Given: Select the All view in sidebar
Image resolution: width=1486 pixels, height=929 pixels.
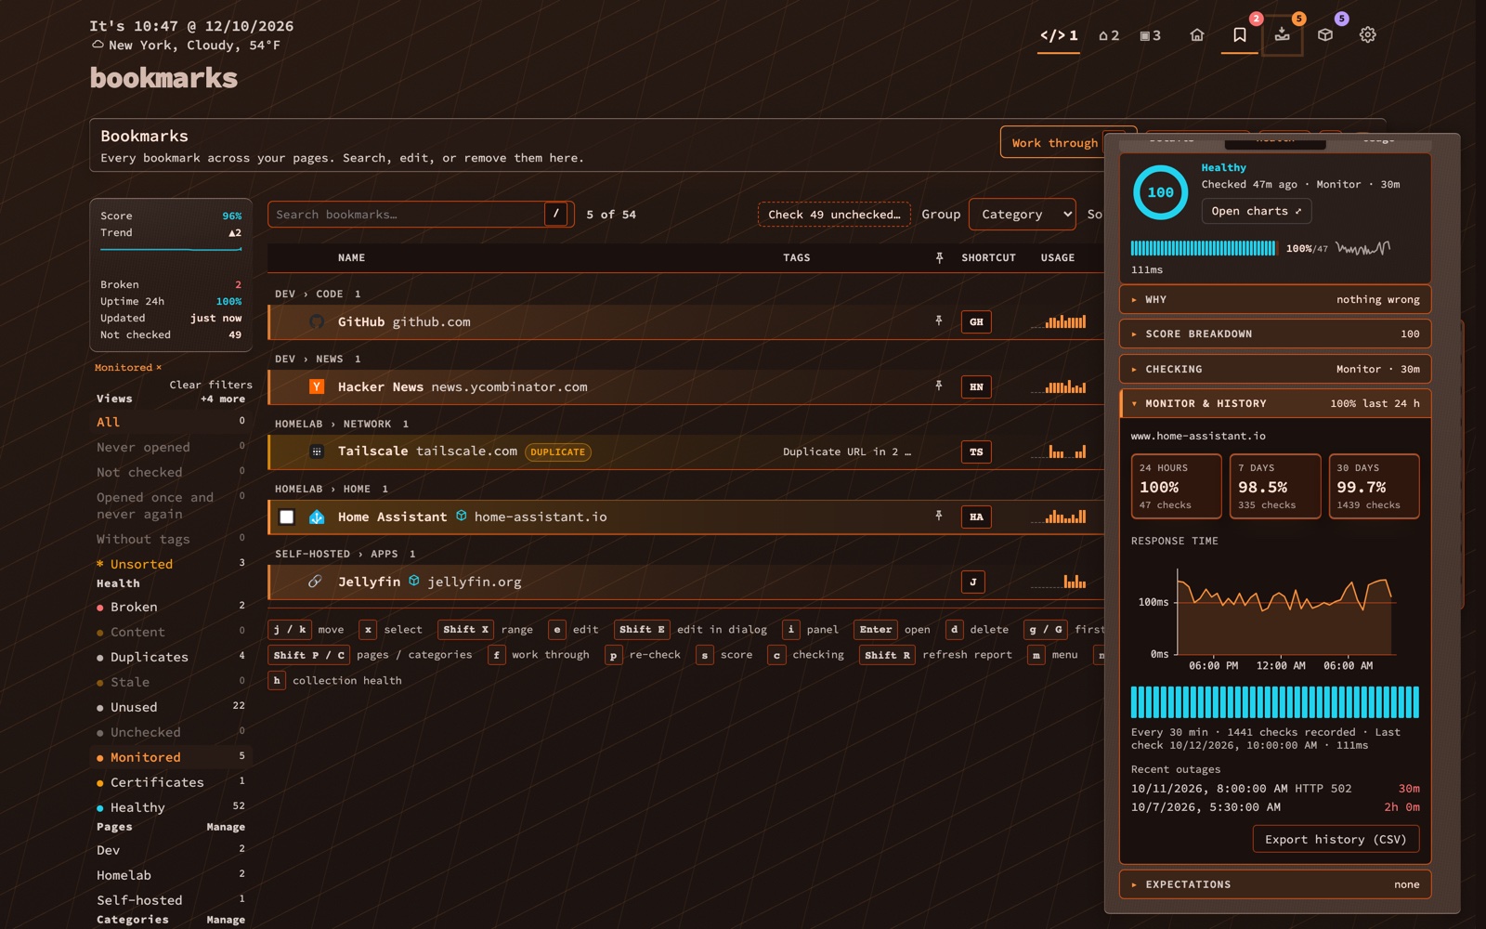Looking at the screenshot, I should click(171, 422).
